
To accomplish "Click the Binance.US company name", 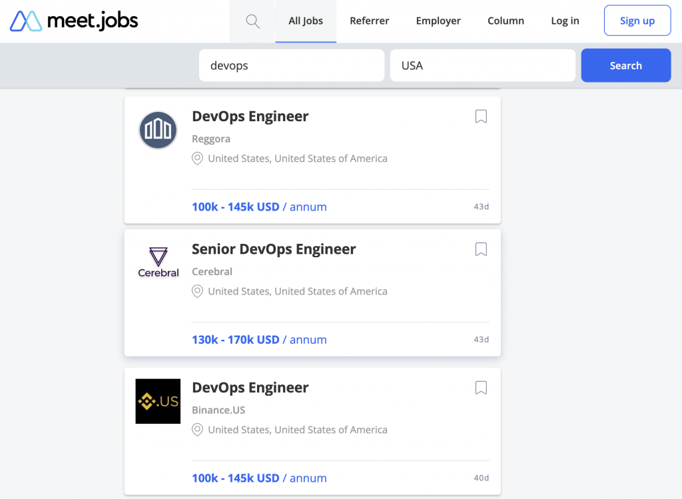I will 218,410.
